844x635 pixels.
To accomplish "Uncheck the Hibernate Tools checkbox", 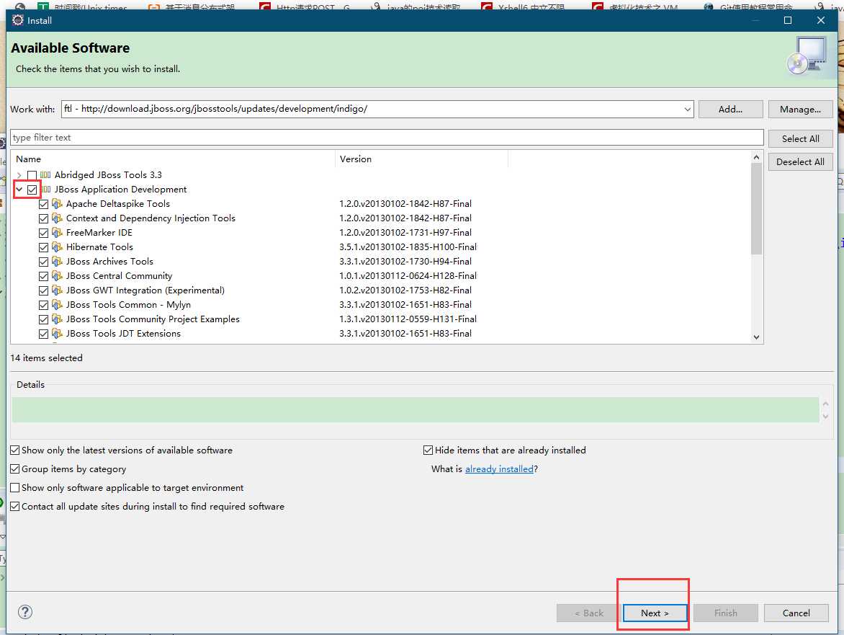I will pos(44,247).
